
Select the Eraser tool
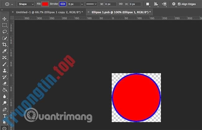click(5, 84)
